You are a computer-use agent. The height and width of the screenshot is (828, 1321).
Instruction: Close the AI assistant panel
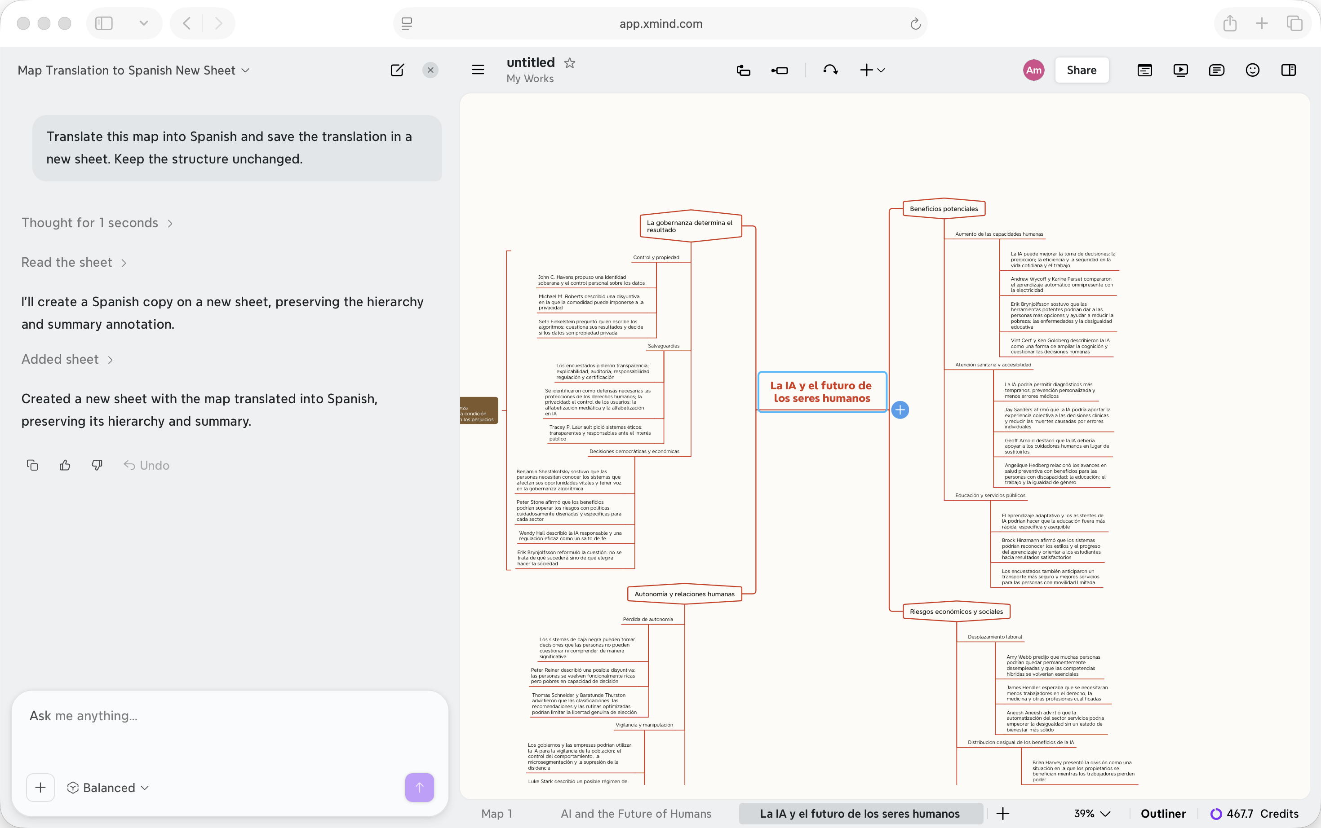(x=430, y=70)
